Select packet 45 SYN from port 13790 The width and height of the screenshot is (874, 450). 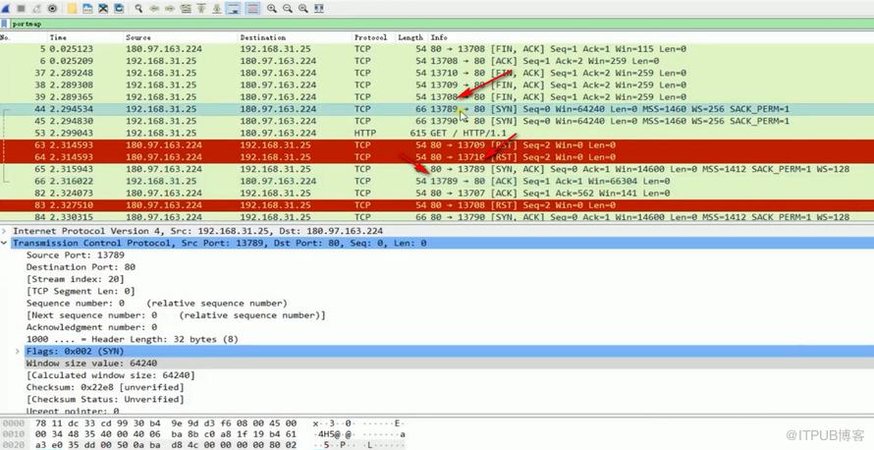point(437,121)
